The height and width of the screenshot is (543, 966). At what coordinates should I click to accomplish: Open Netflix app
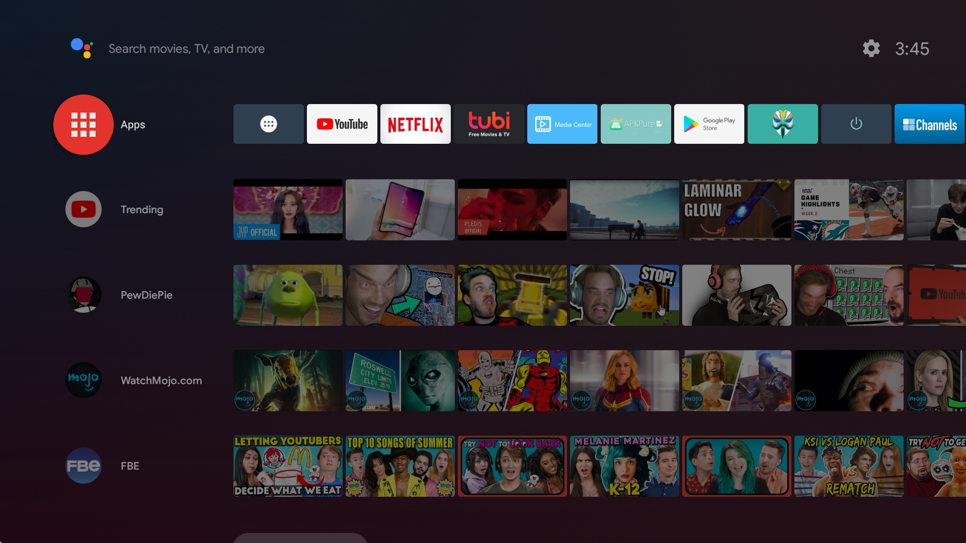(415, 124)
